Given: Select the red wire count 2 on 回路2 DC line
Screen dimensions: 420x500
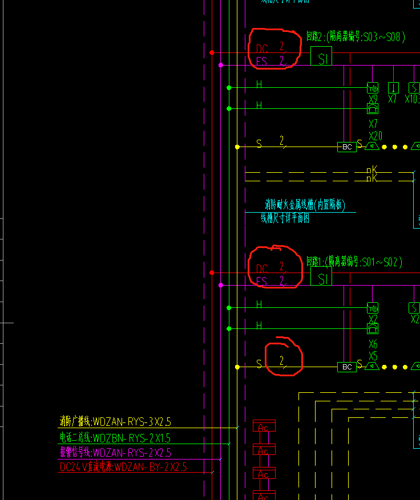Looking at the screenshot, I should [x=282, y=46].
